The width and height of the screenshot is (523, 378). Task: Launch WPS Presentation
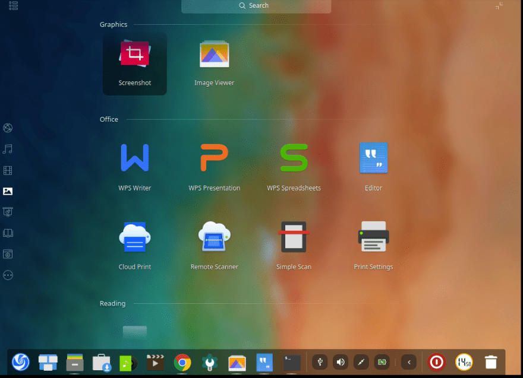[x=214, y=167]
